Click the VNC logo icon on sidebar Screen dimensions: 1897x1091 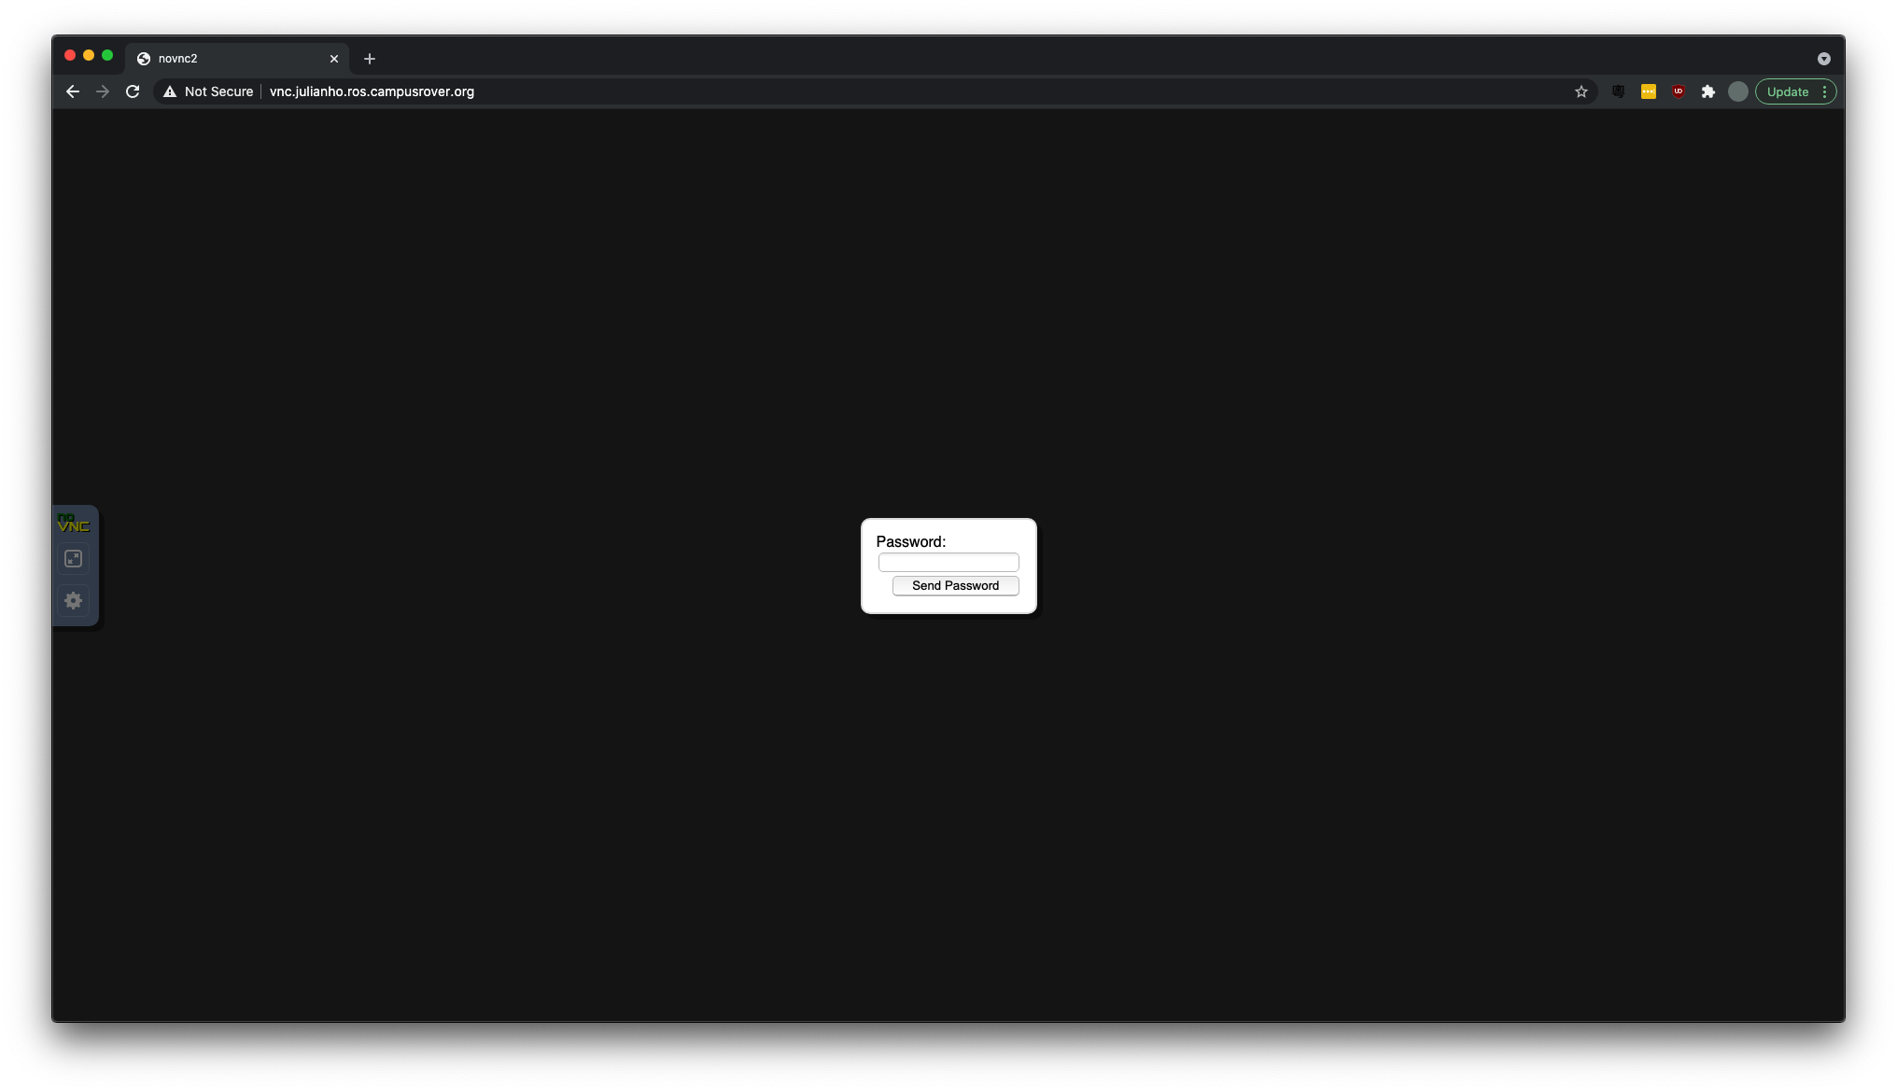tap(73, 521)
